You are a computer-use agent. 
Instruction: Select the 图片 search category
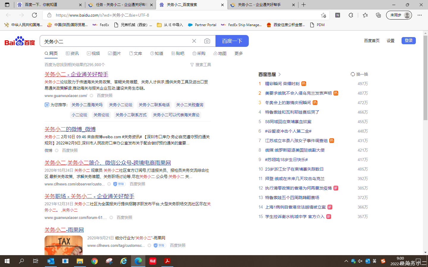114,53
